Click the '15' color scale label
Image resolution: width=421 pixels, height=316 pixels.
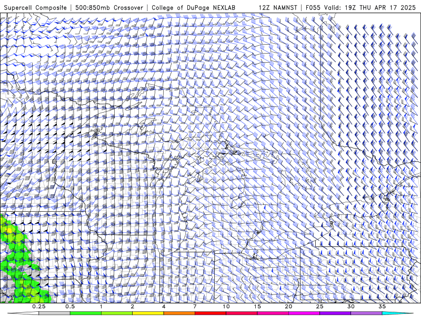click(257, 307)
